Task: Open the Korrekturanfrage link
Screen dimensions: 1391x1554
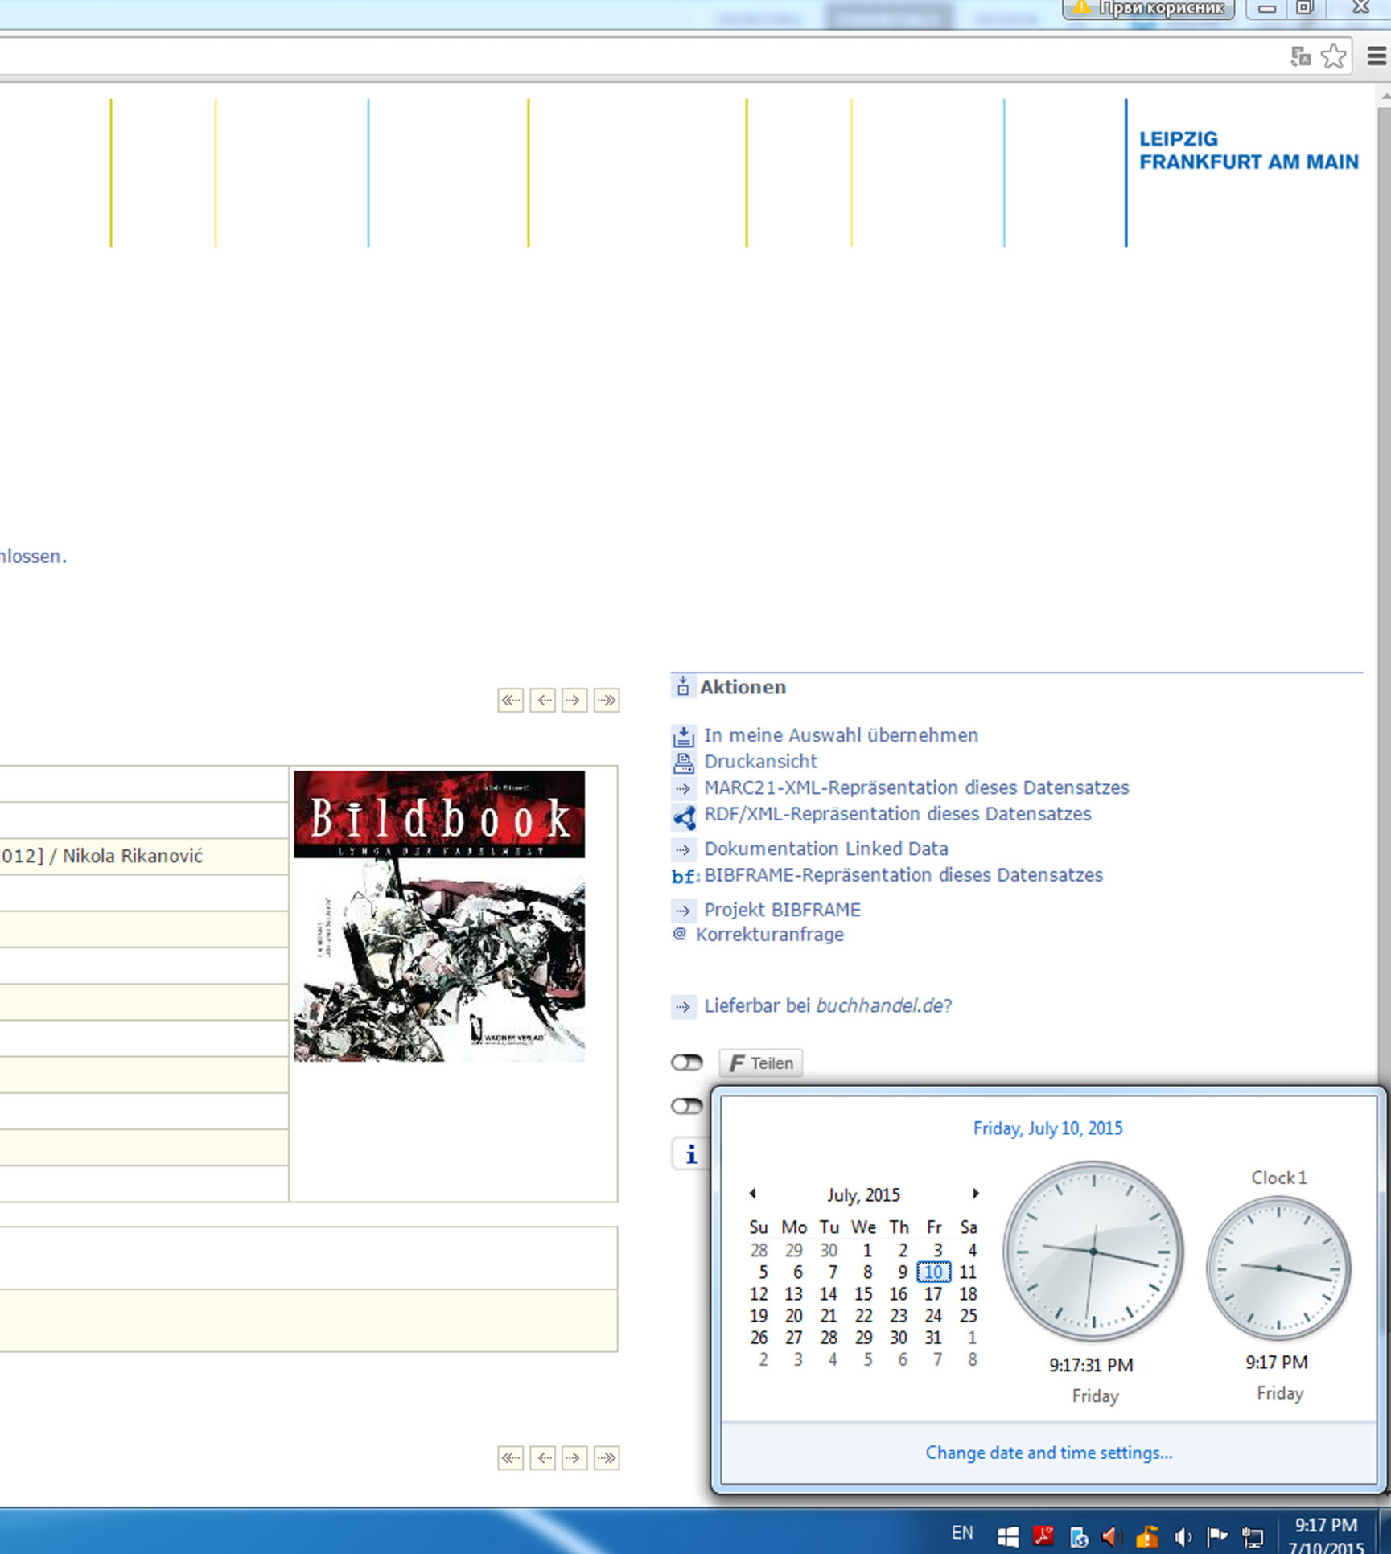Action: click(x=769, y=935)
